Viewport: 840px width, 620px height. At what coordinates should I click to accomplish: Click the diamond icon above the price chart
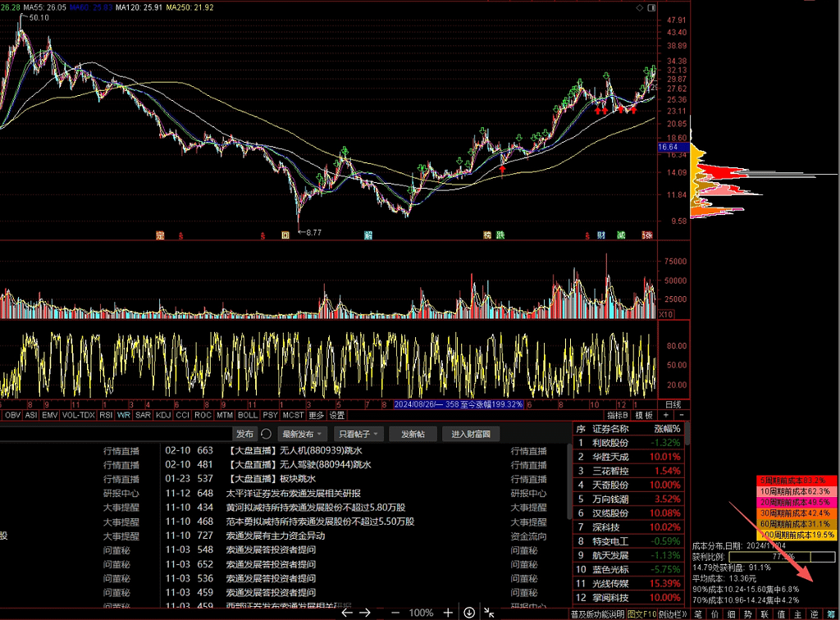click(x=640, y=7)
